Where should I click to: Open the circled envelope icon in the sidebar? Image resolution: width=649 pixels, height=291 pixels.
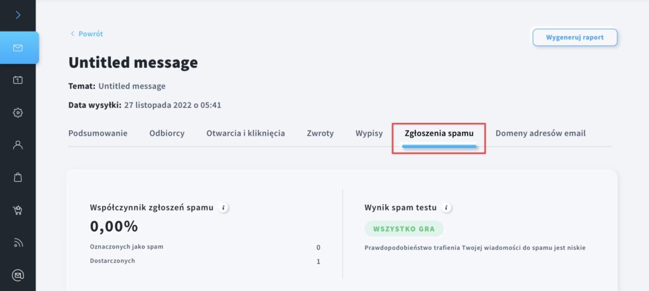tap(18, 275)
